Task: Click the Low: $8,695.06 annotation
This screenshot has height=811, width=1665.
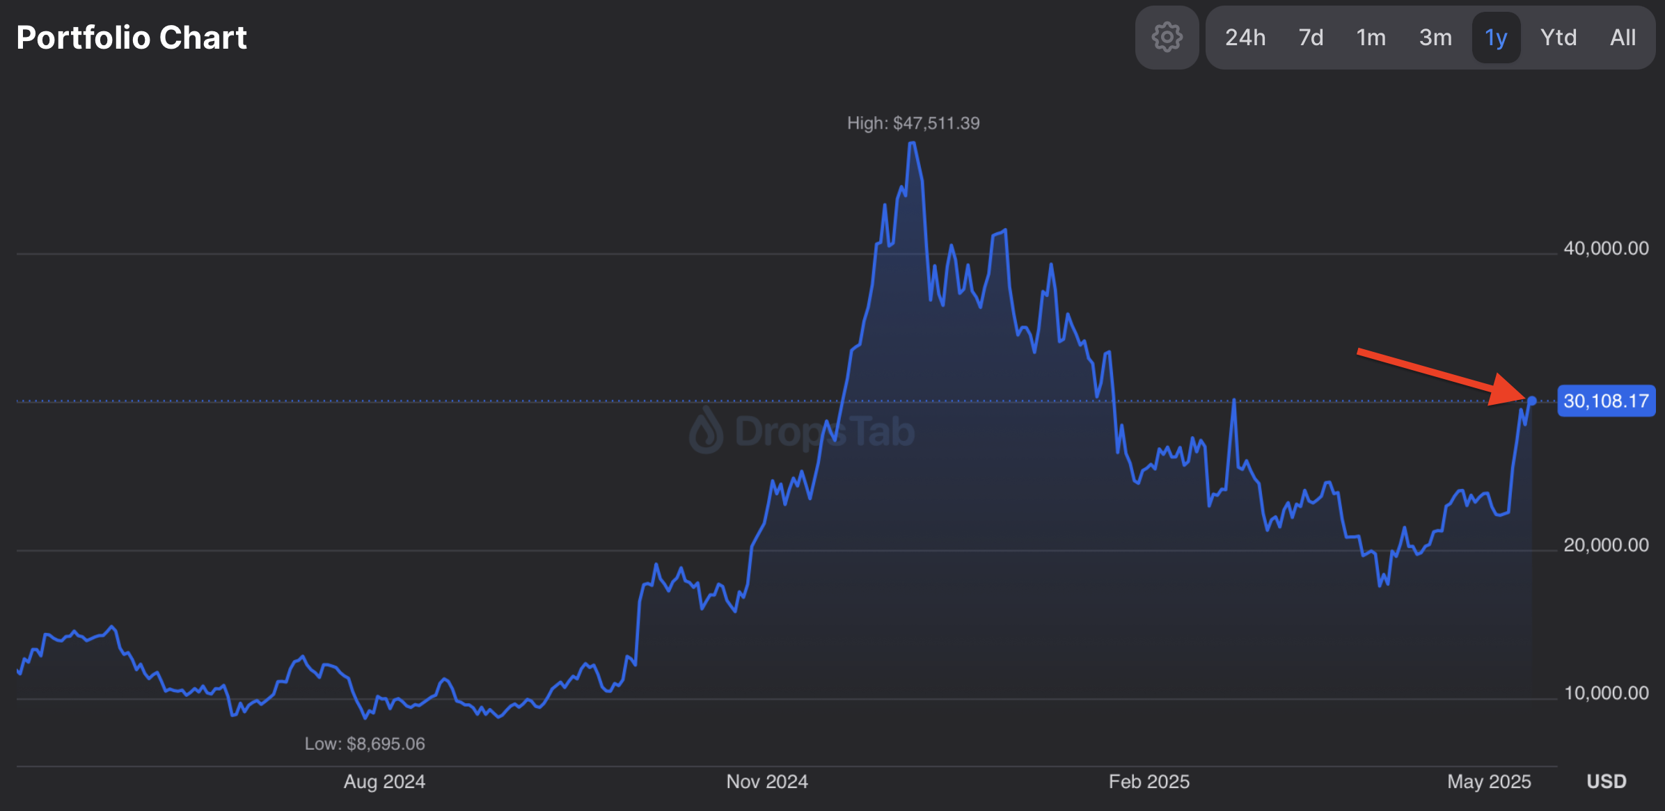Action: 365,744
